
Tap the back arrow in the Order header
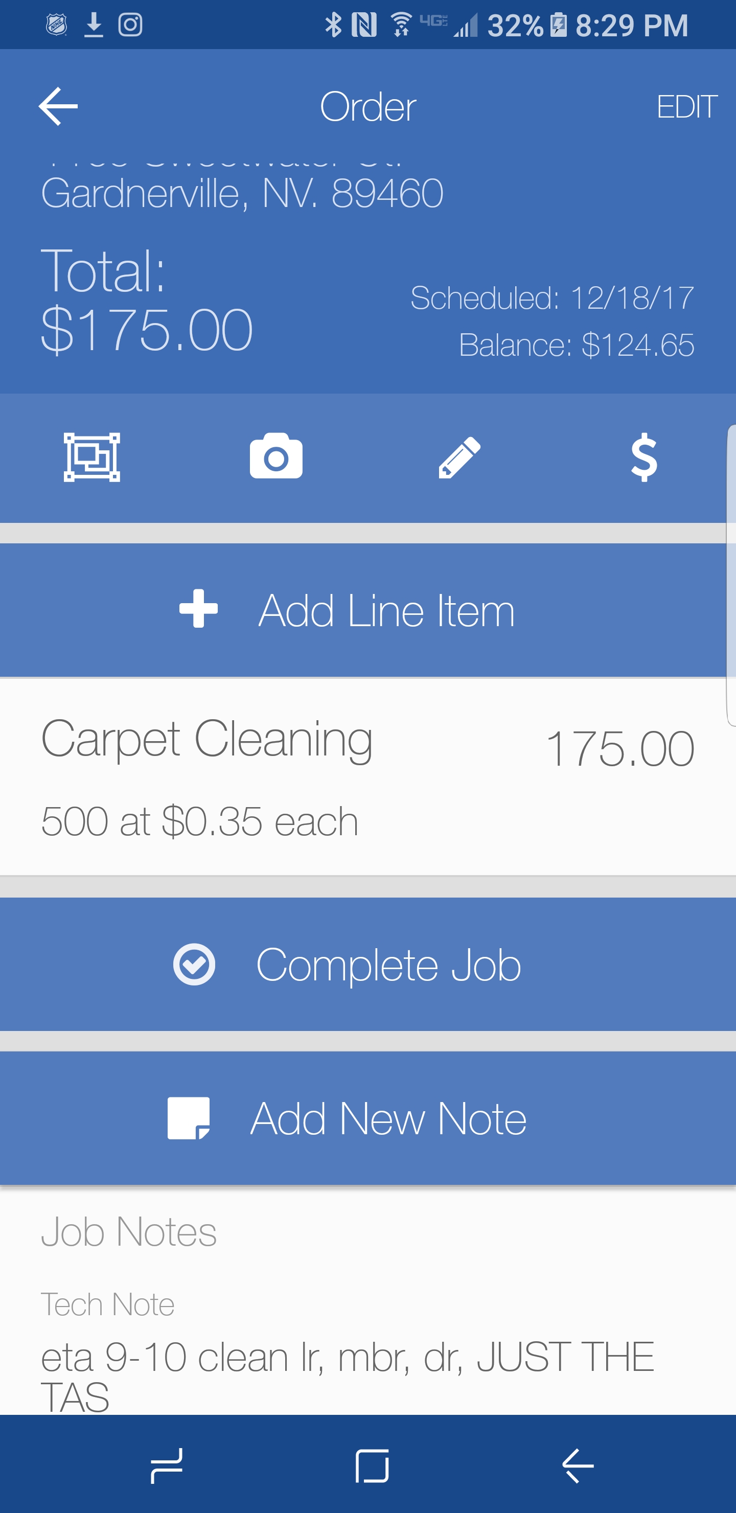58,106
